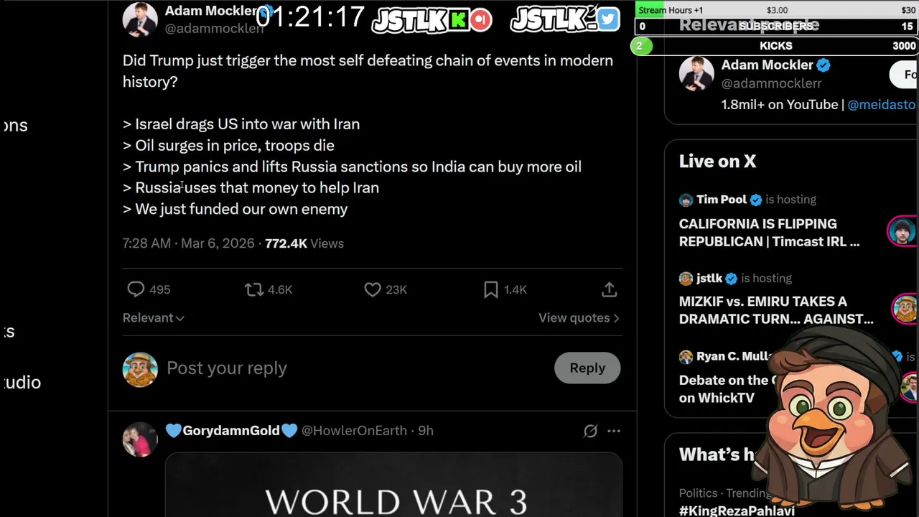Click the verified badge beside jstlk

click(731, 279)
